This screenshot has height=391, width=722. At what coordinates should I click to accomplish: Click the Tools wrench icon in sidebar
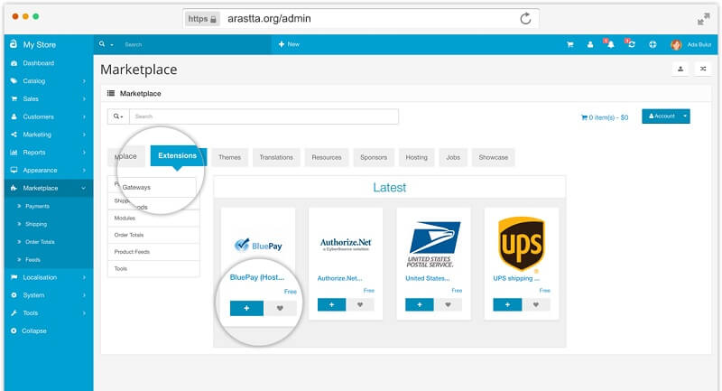pos(14,312)
